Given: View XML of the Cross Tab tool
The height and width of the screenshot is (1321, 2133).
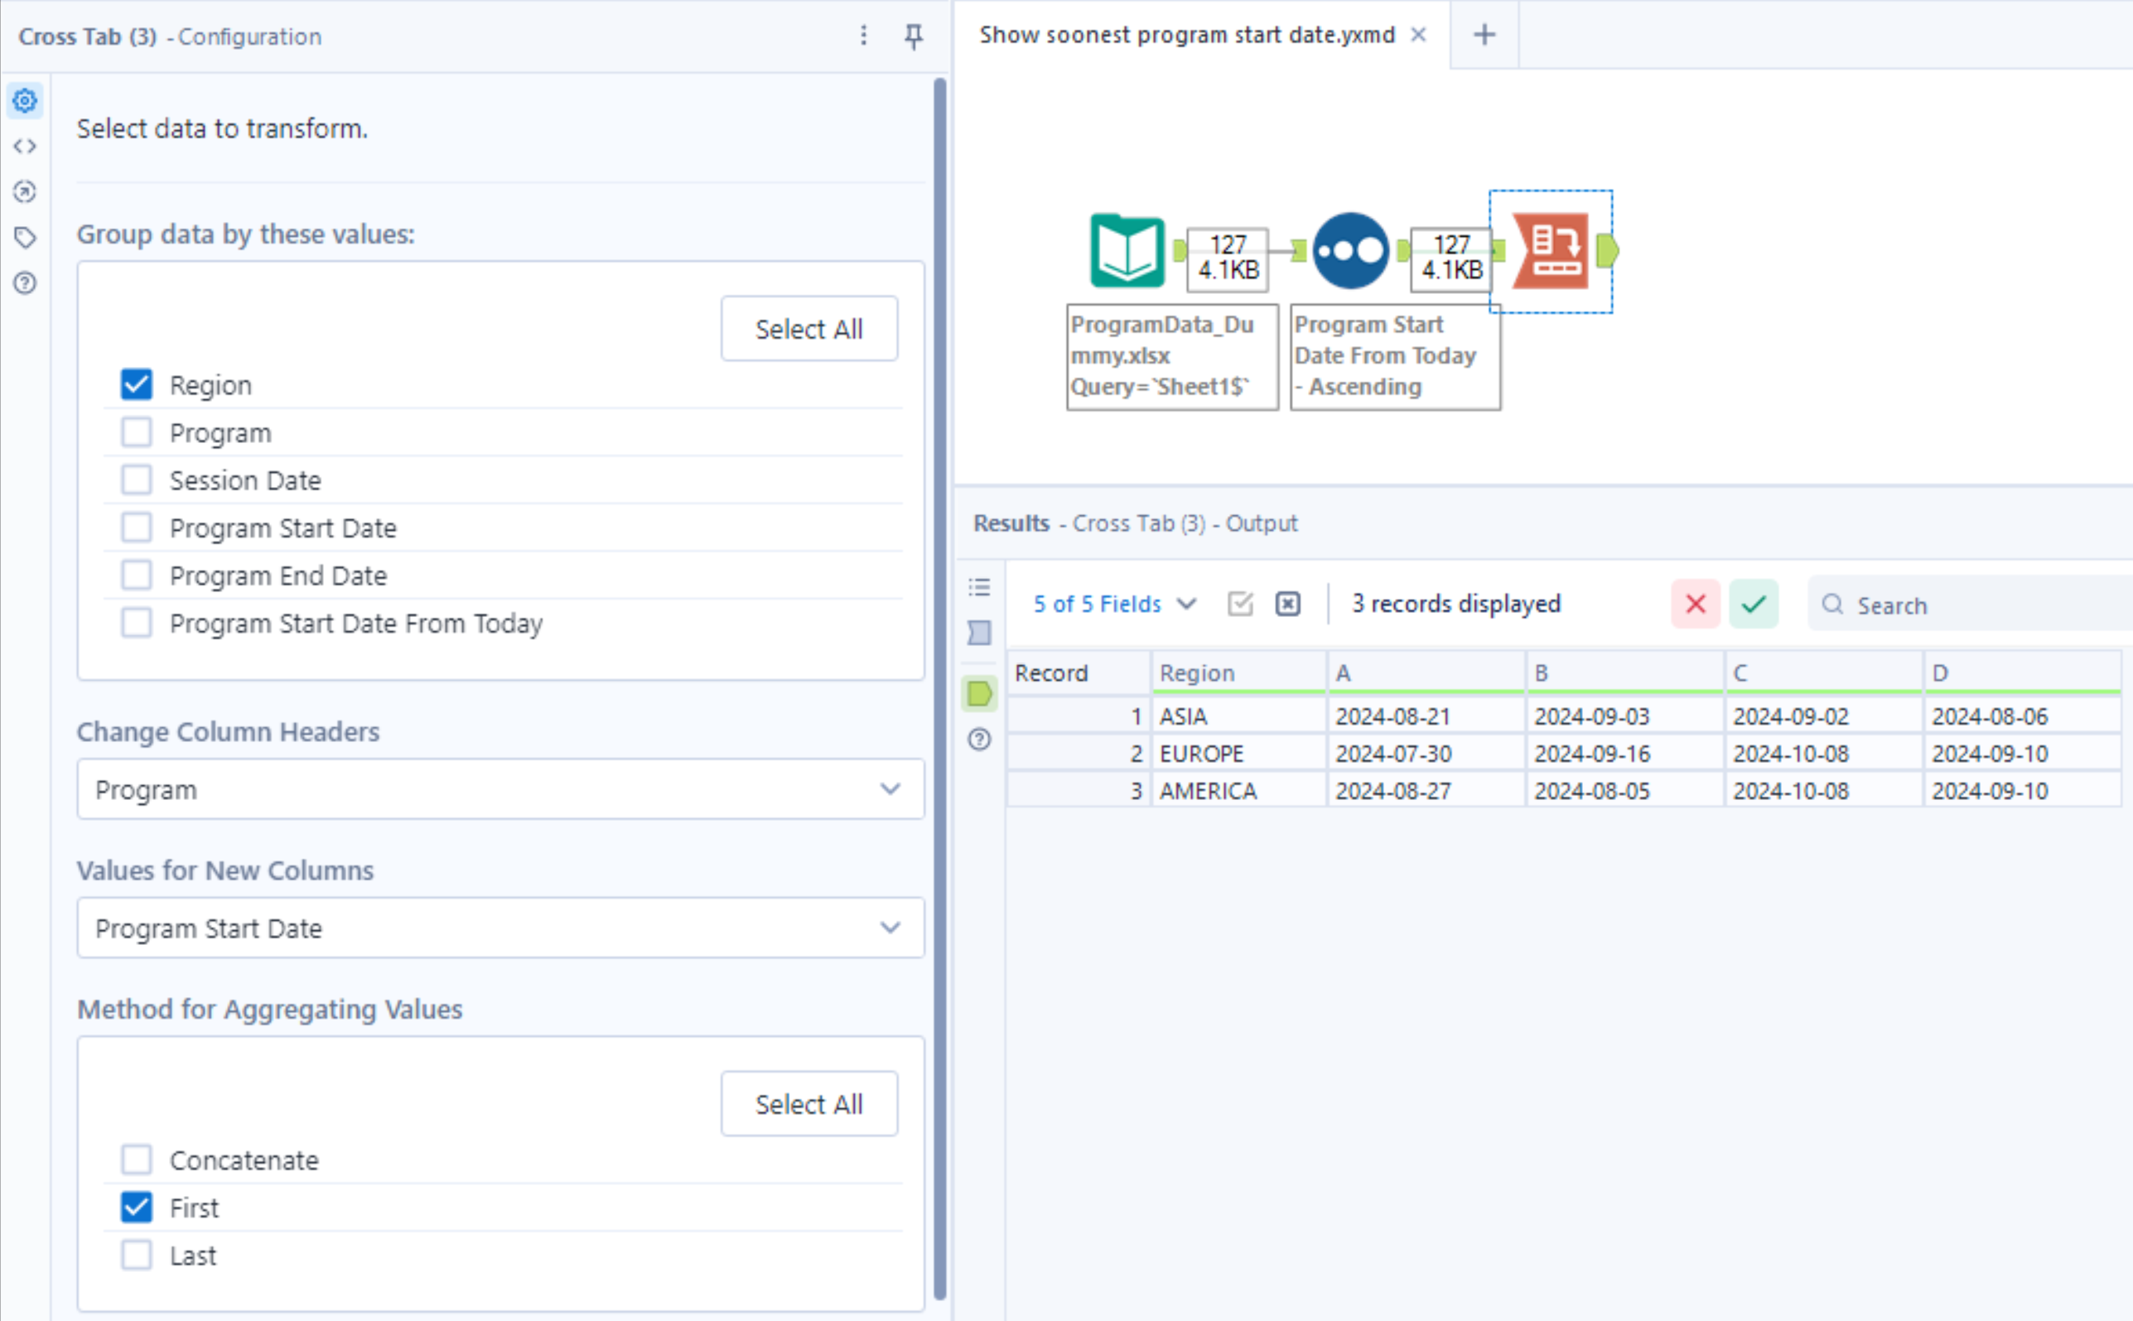Looking at the screenshot, I should (x=25, y=146).
